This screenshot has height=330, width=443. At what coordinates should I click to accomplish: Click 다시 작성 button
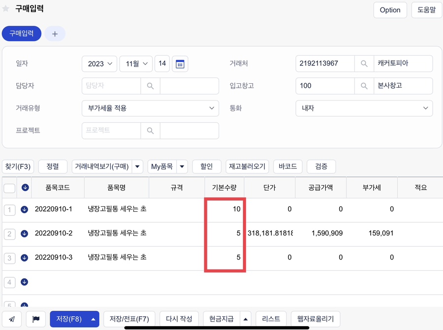179,319
